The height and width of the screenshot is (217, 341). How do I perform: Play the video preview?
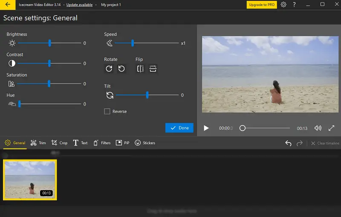(206, 128)
